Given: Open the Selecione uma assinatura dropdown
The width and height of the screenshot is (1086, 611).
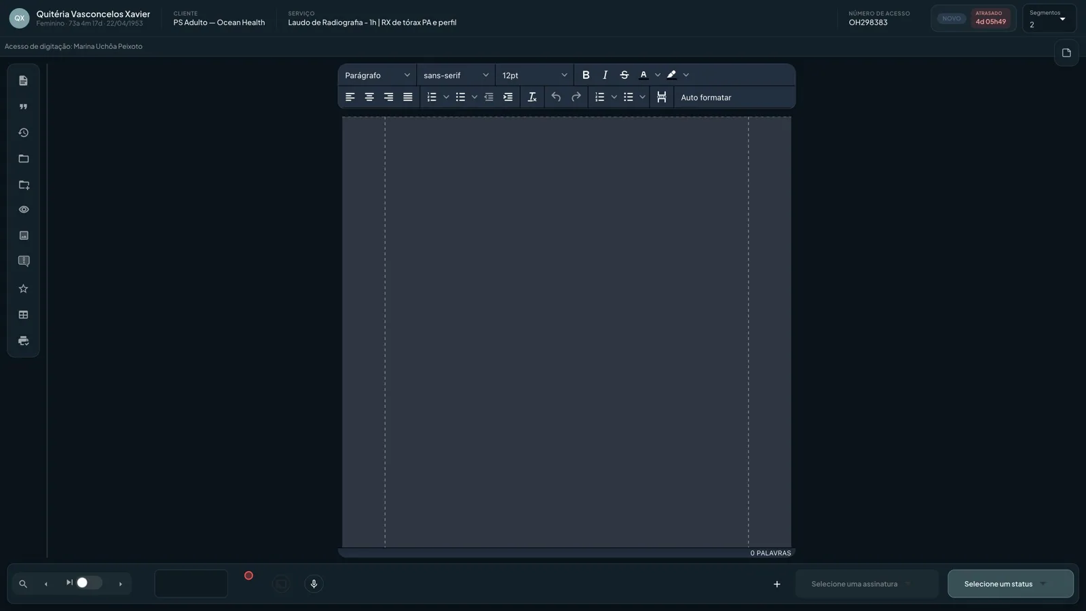Looking at the screenshot, I should [867, 584].
